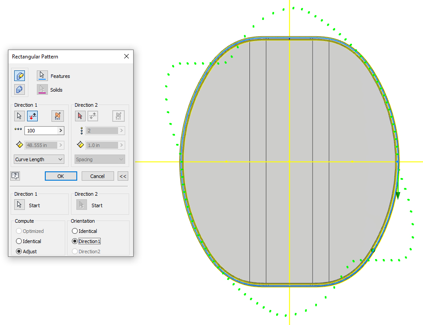
Task: Expand the count 100 field arrow
Action: point(61,131)
